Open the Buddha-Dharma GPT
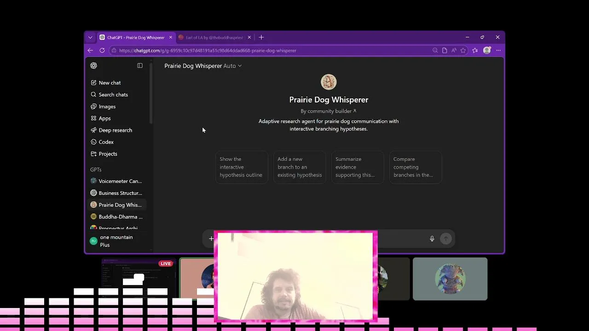 point(117,217)
